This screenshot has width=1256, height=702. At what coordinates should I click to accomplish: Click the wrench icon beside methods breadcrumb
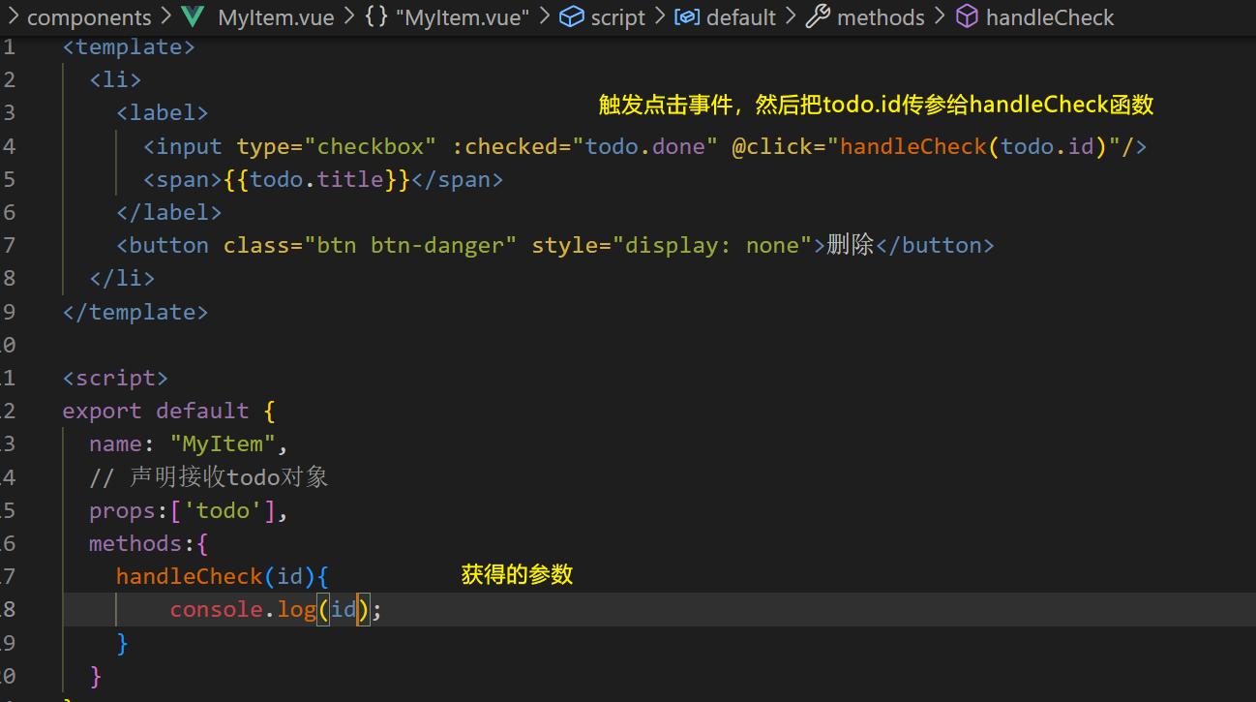818,17
